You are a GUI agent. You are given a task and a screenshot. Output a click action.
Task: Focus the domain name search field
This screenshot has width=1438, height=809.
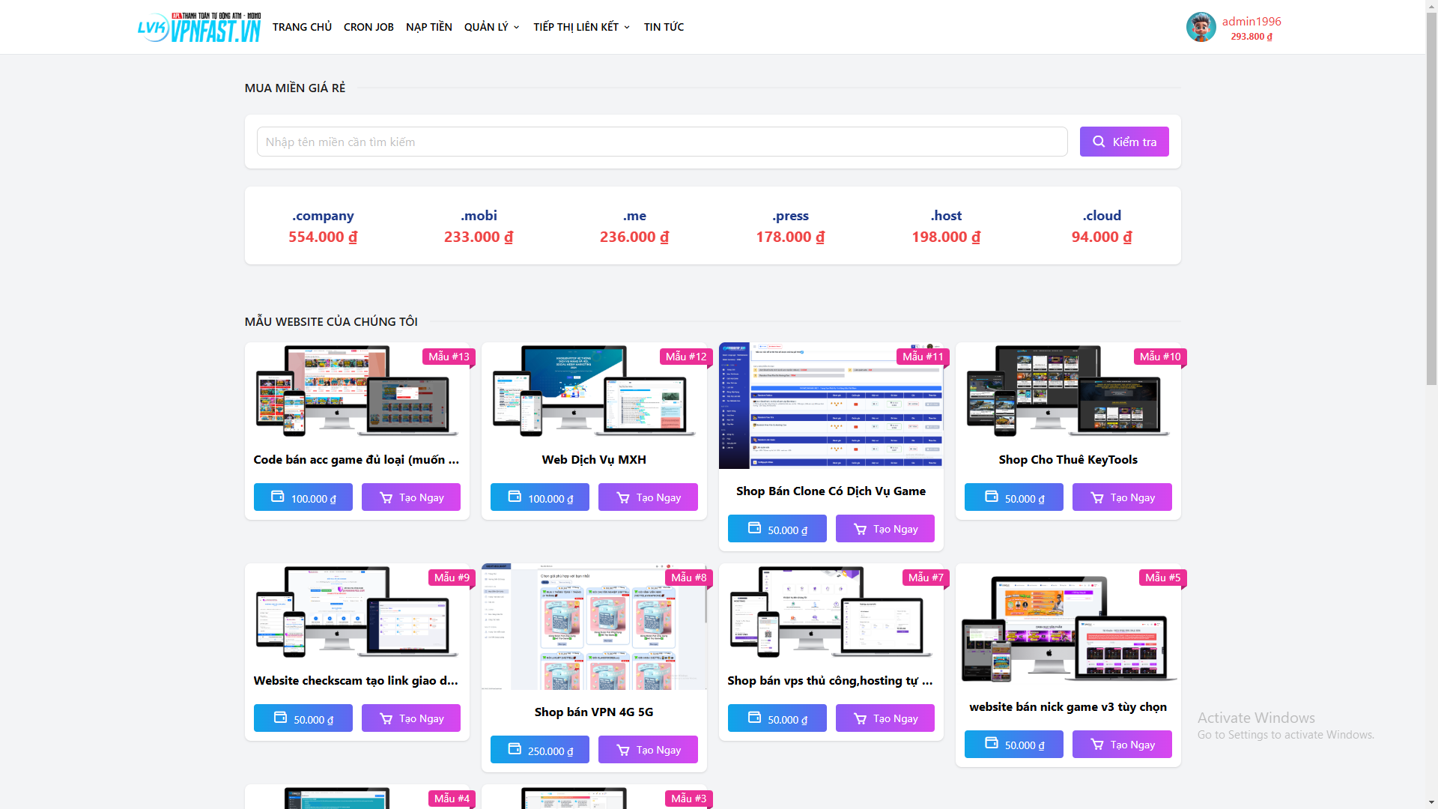coord(661,142)
